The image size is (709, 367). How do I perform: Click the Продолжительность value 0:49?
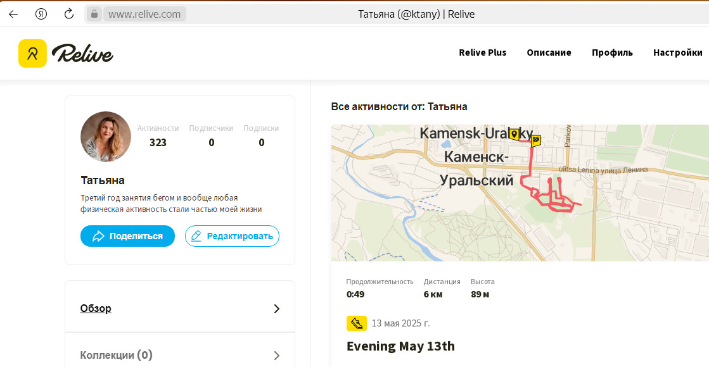pyautogui.click(x=355, y=294)
